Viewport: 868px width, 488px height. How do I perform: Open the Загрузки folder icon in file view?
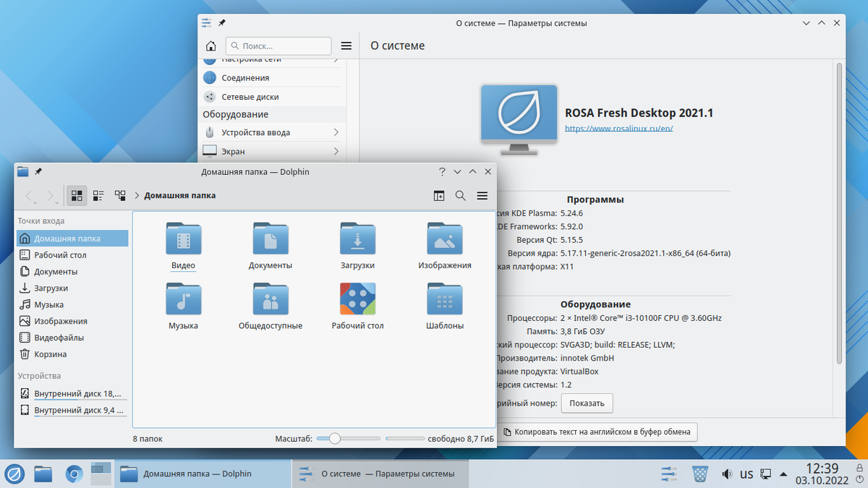tap(357, 238)
